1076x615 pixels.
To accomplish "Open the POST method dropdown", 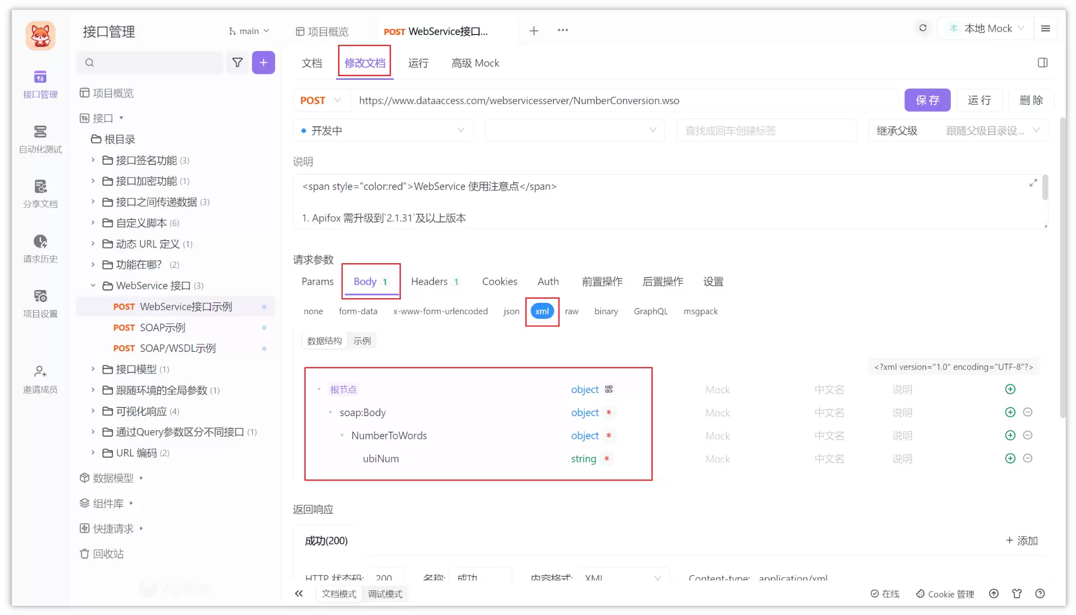I will (322, 100).
